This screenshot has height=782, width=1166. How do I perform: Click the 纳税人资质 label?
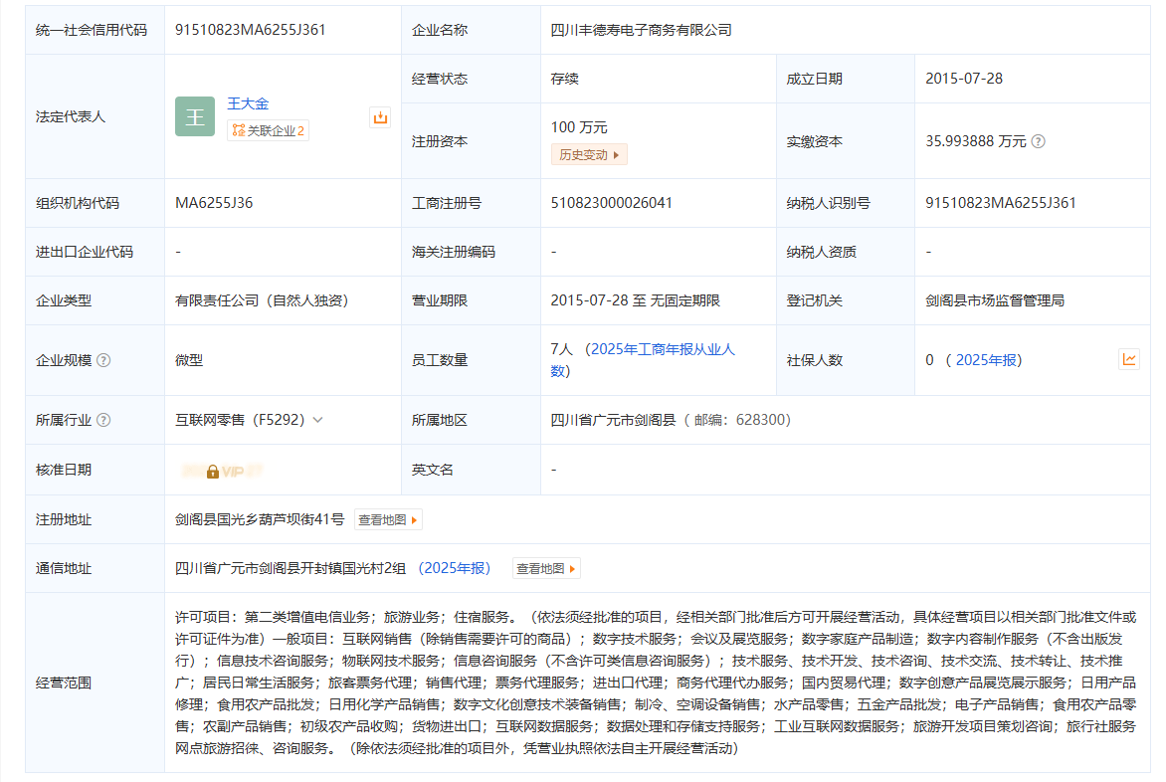[821, 252]
